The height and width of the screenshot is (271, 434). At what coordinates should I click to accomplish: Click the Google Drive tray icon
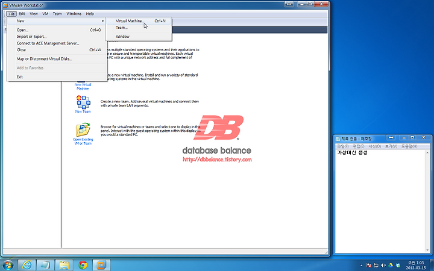(391, 266)
